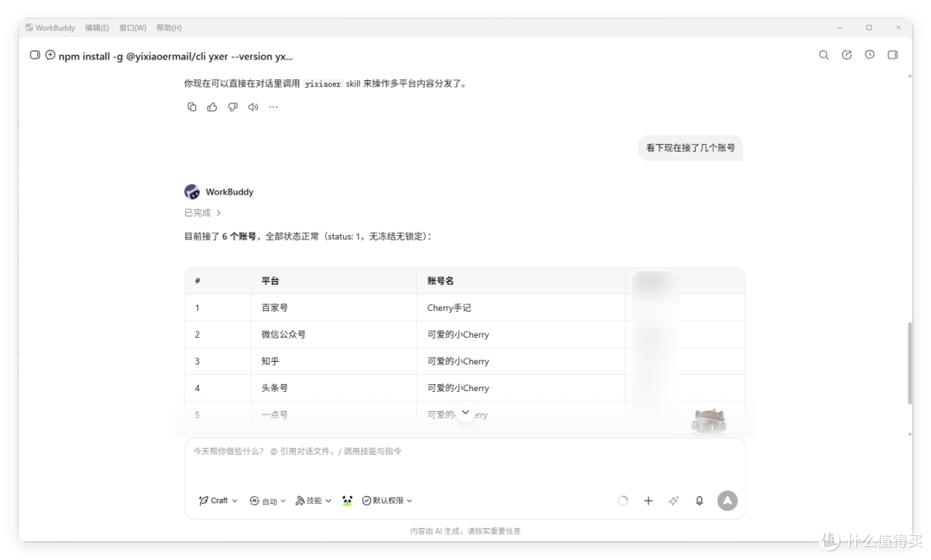The width and height of the screenshot is (931, 560).
Task: Click the chat vertical scrollbar thumb
Action: click(909, 363)
